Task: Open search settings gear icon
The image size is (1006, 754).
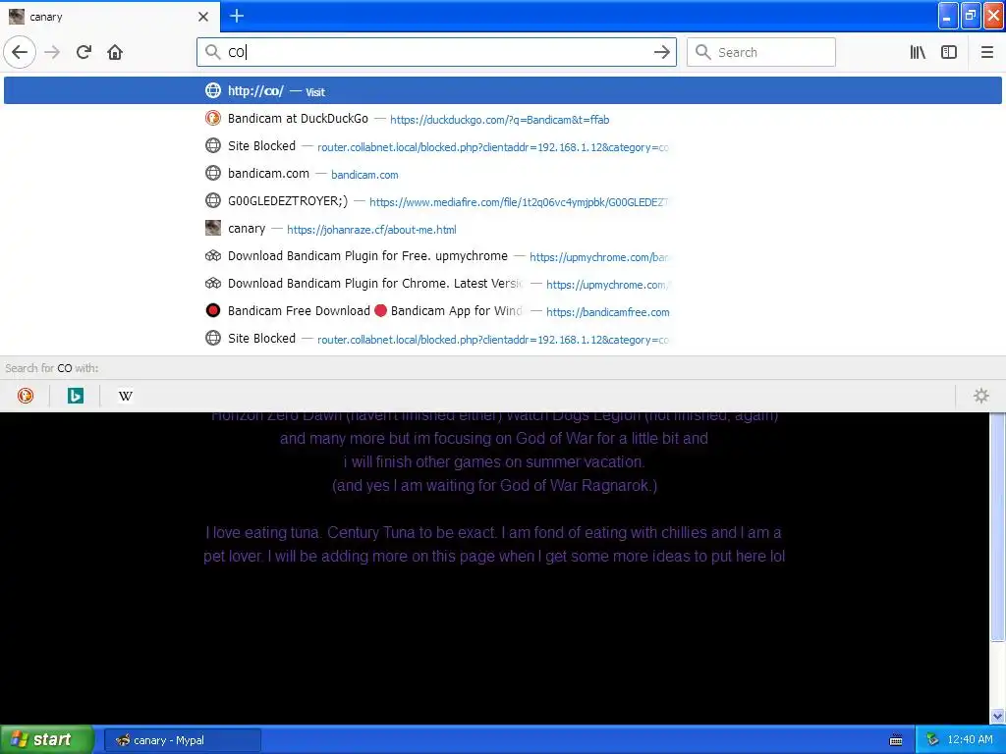Action: (x=981, y=396)
